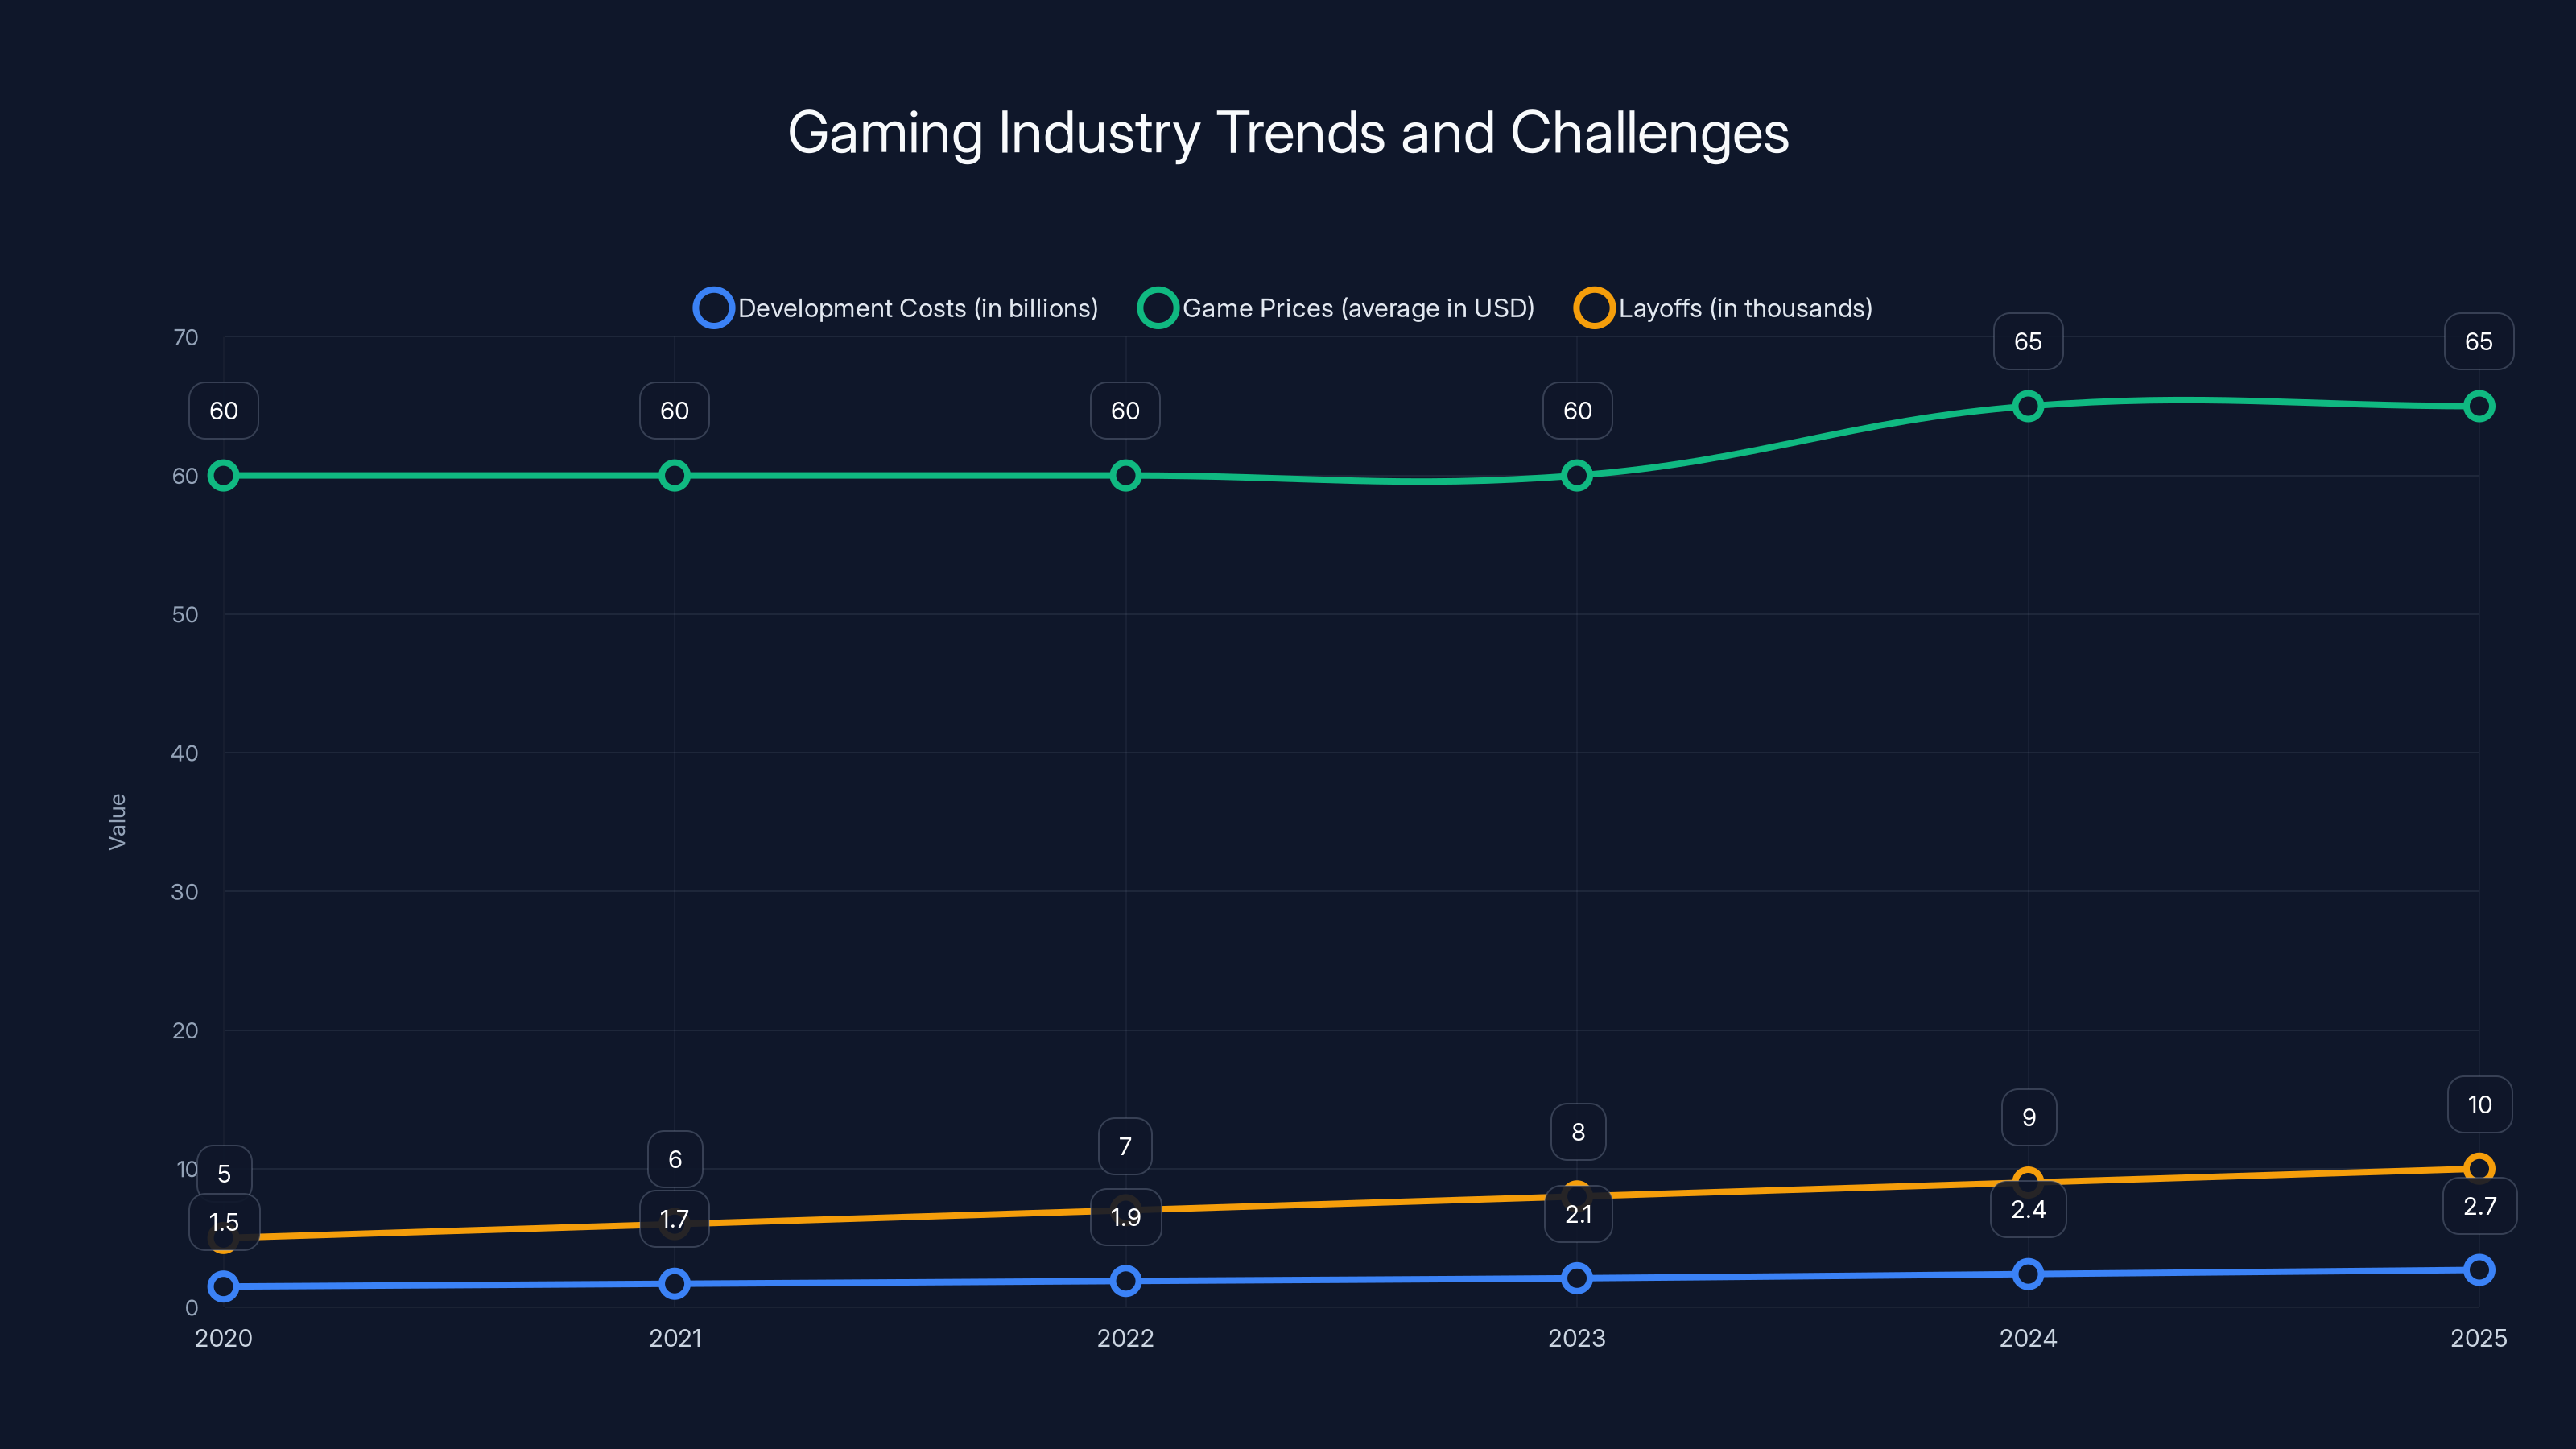Open the 2023 layoffs value label showing 8

click(1577, 1132)
